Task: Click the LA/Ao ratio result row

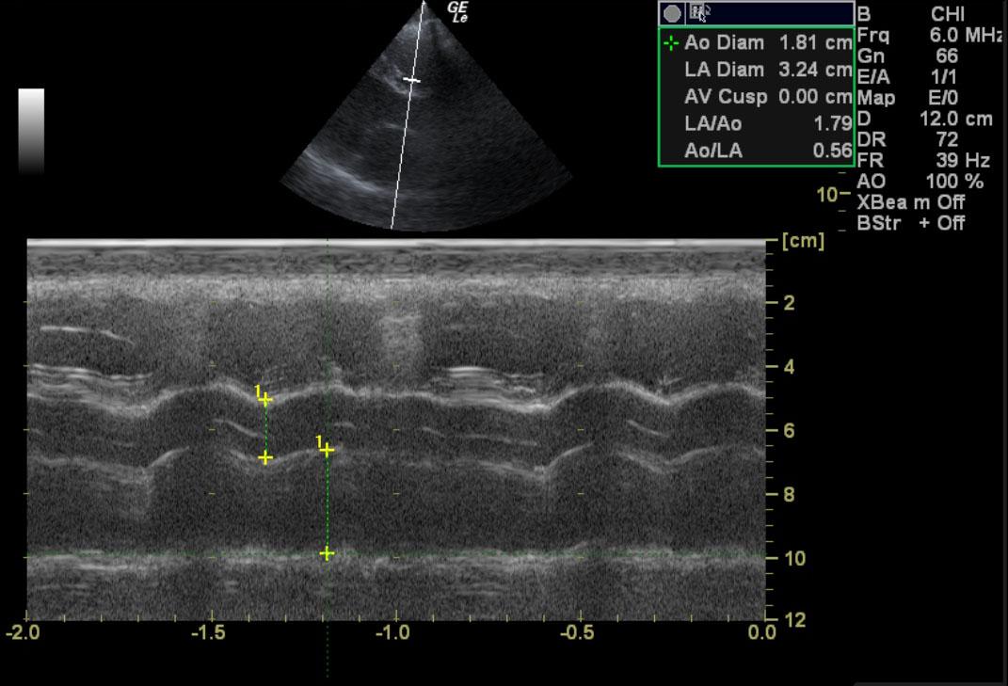Action: point(767,124)
